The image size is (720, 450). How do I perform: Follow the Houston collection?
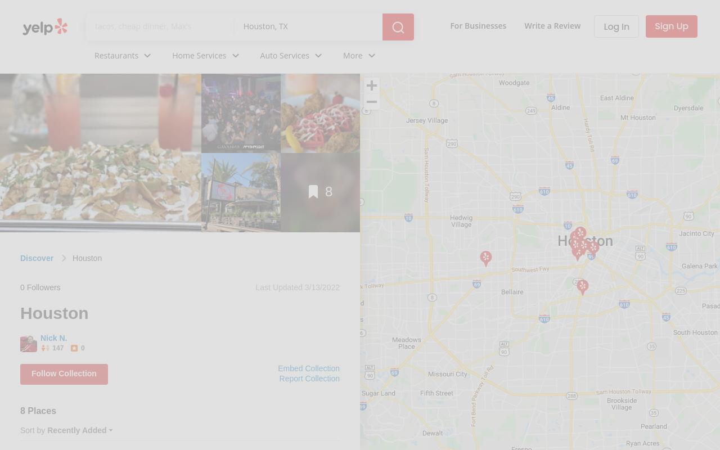click(64, 374)
